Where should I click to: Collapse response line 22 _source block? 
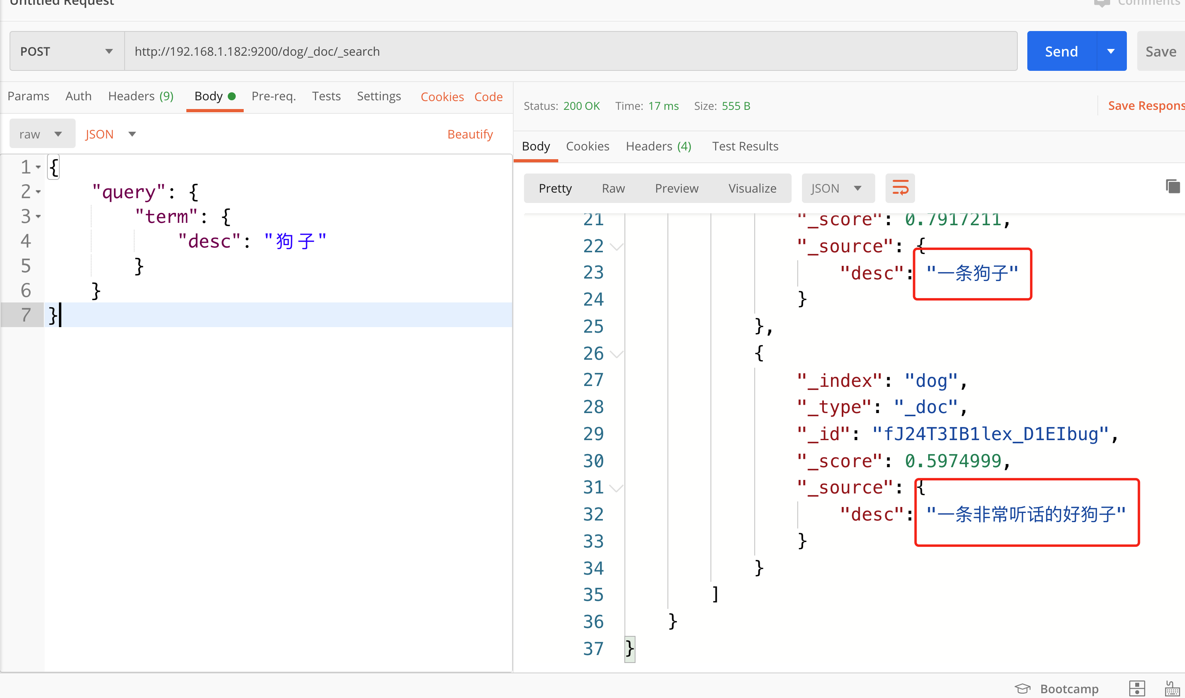pos(616,246)
